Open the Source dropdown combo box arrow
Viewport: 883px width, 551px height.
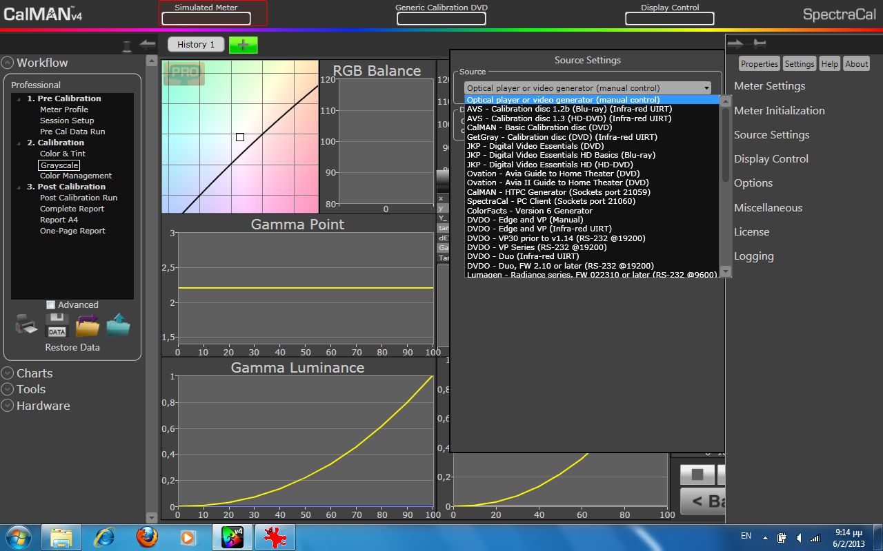pos(706,88)
